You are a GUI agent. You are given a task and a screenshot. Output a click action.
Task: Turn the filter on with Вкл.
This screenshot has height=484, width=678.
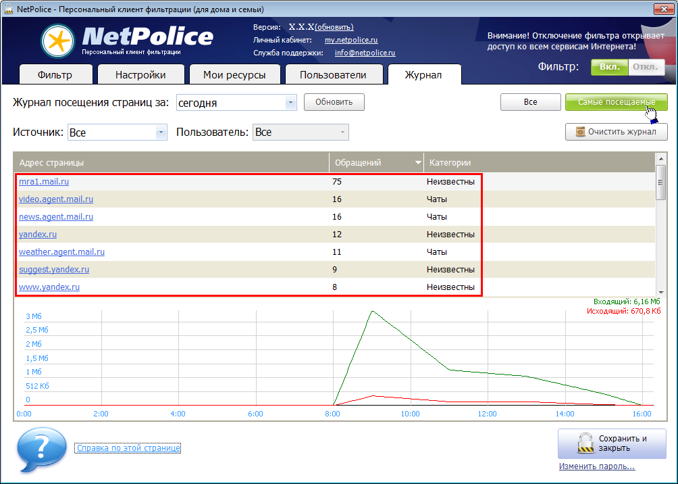tap(609, 67)
